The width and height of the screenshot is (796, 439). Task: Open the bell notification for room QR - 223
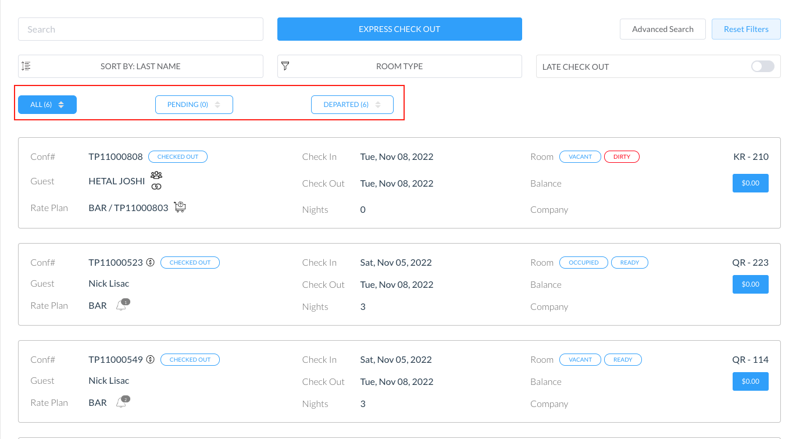122,305
